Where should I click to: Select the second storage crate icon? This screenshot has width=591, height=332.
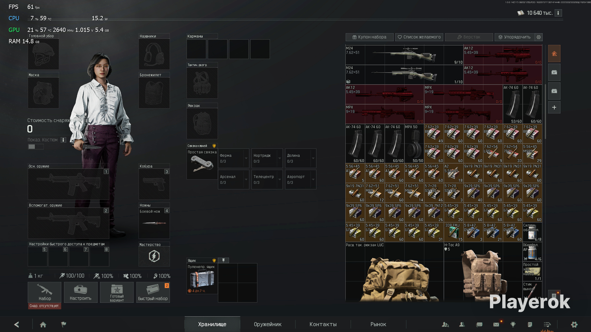point(554,91)
